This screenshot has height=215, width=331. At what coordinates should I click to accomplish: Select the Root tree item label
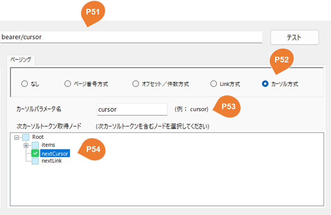coord(38,137)
